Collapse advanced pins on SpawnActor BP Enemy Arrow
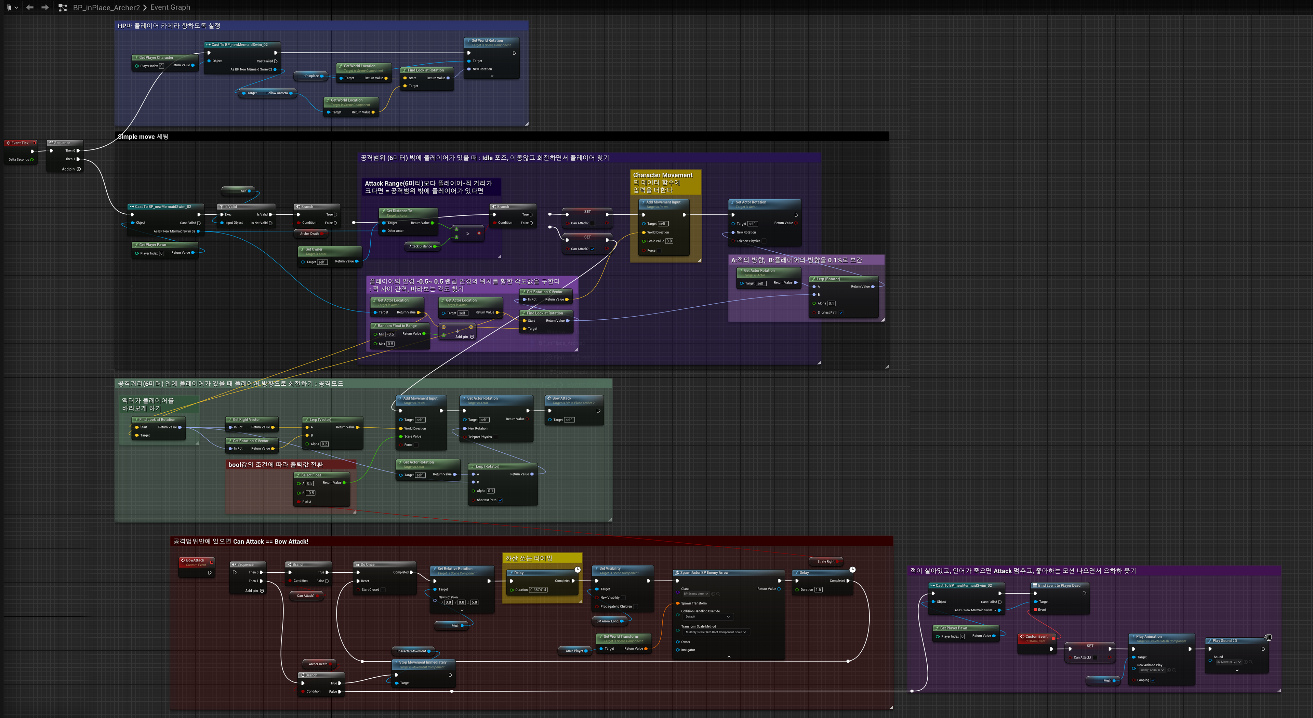Viewport: 1313px width, 718px height. click(x=729, y=657)
